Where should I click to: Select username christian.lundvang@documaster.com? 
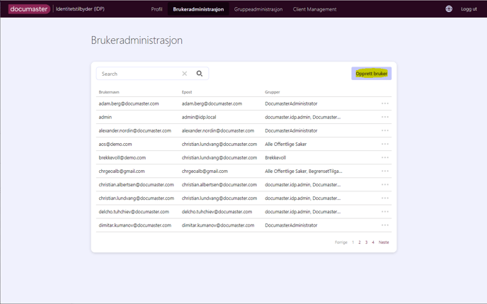(137, 198)
